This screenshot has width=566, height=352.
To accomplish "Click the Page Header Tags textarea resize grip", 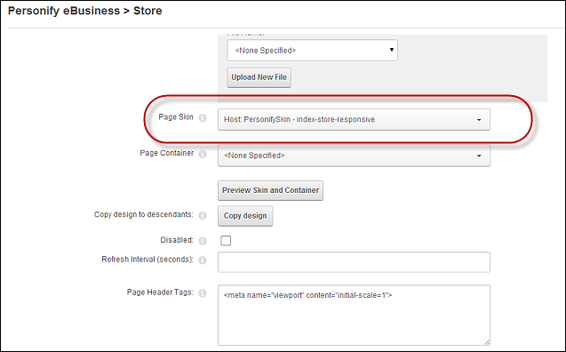I will 487,342.
